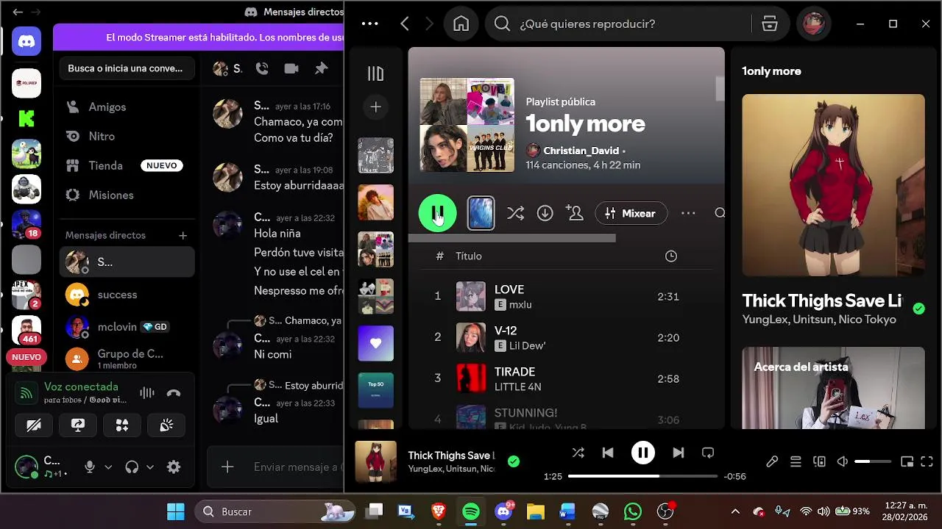The width and height of the screenshot is (942, 529).
Task: Select track TIRADE by LITTLE 4N
Action: 567,379
